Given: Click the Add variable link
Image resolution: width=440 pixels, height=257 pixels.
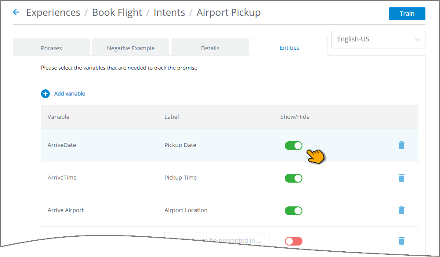Looking at the screenshot, I should pyautogui.click(x=70, y=94).
